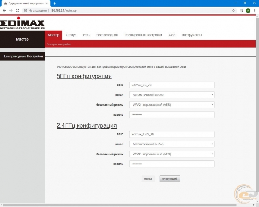Bookmark this page with star icon
Image resolution: width=259 pixels, height=207 pixels.
point(234,10)
